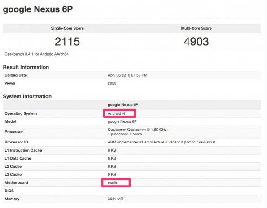This screenshot has height=208, width=267.
Task: Click the multi-core score value 4903
Action: click(x=197, y=42)
